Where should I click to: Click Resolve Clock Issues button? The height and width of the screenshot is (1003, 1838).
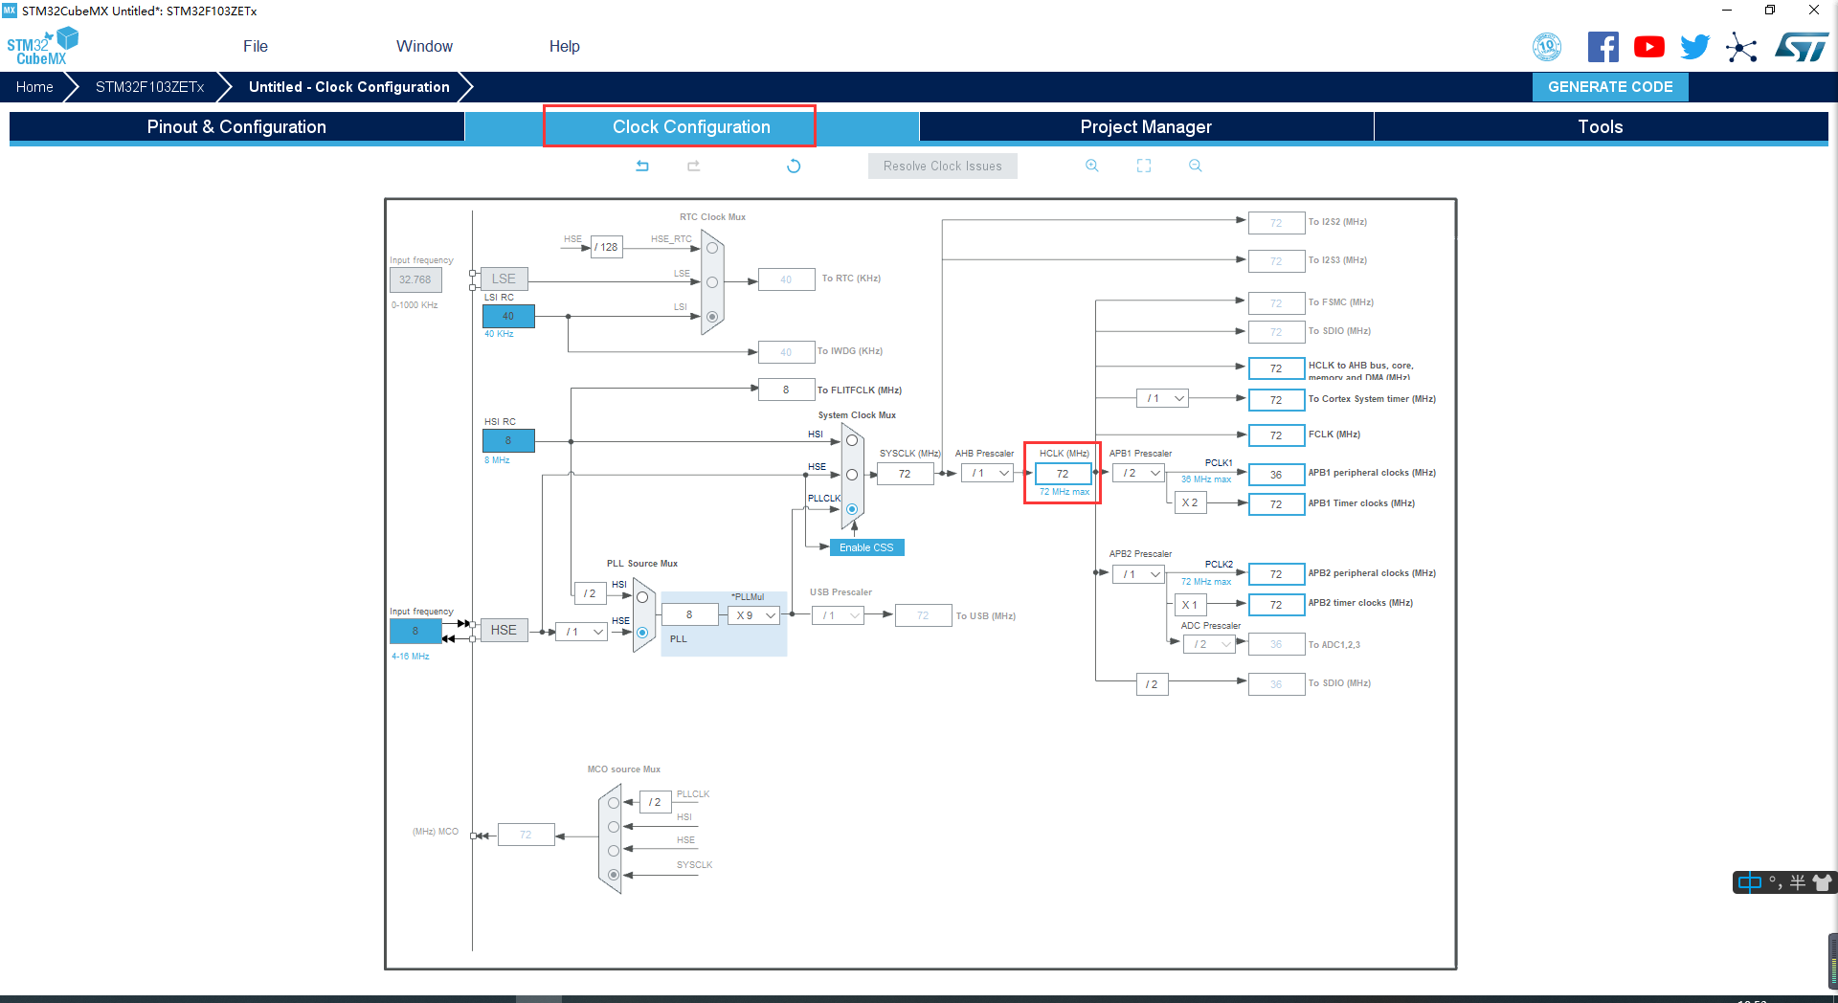pos(942,166)
